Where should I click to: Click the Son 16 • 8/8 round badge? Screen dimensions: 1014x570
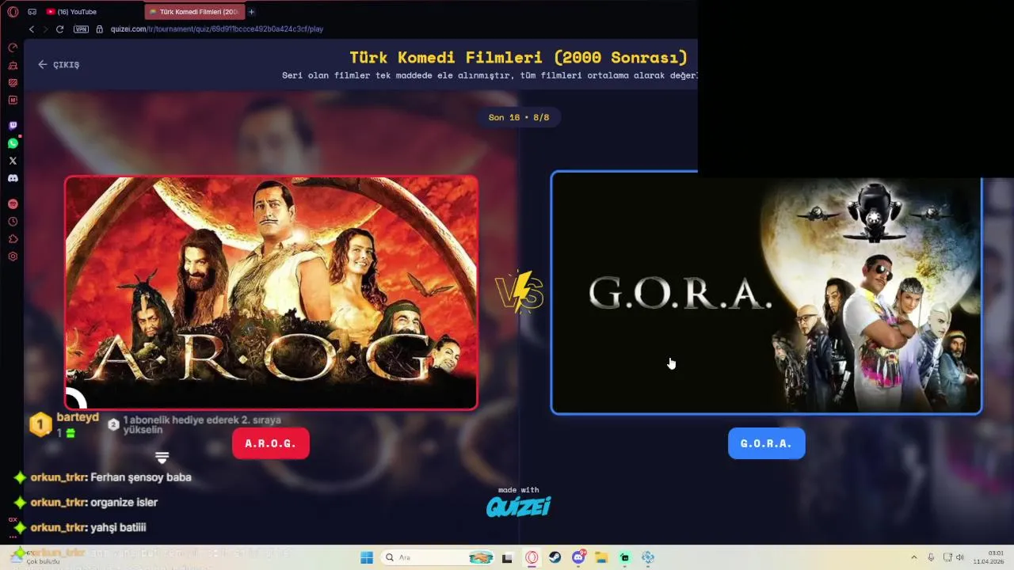pos(519,117)
